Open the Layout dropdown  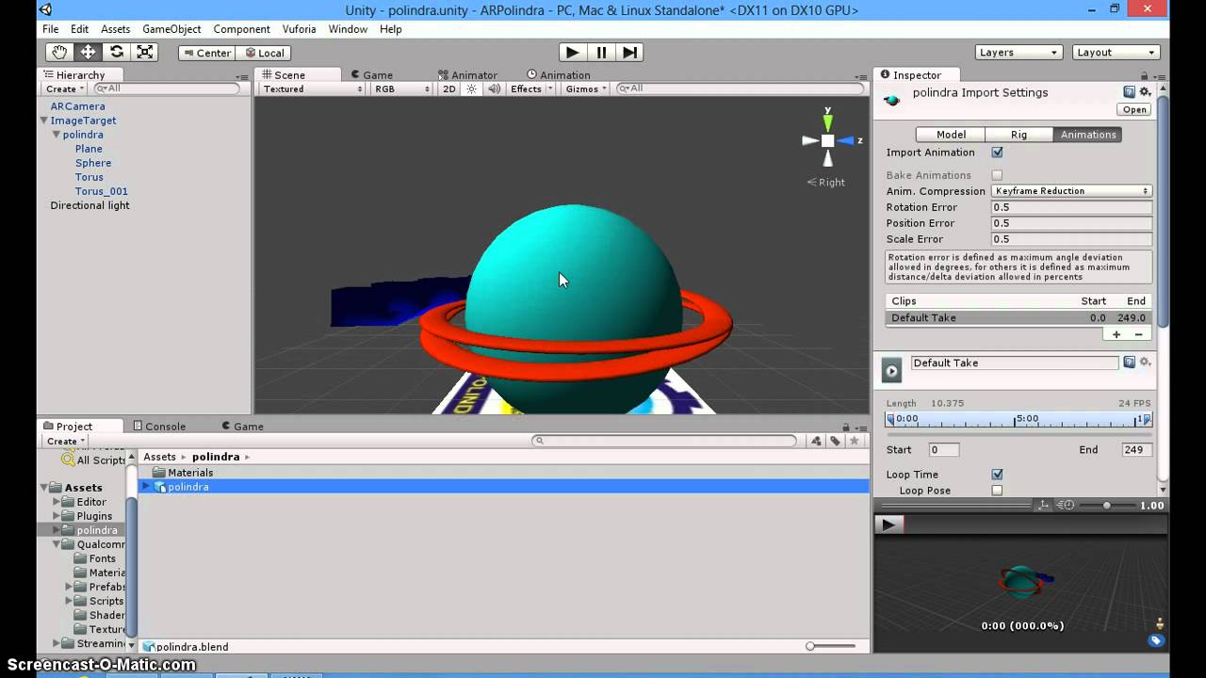pos(1116,53)
